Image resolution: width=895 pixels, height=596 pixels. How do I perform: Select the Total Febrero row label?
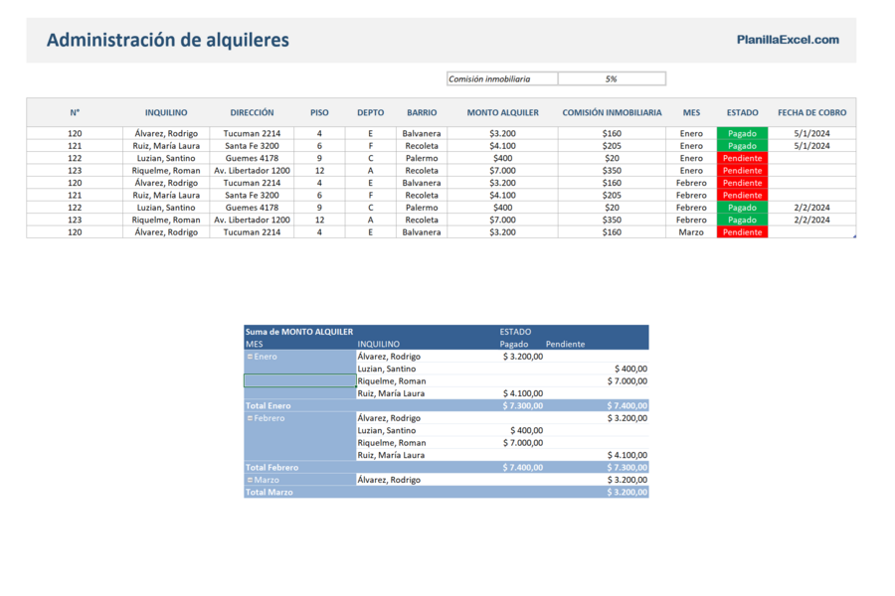(271, 468)
